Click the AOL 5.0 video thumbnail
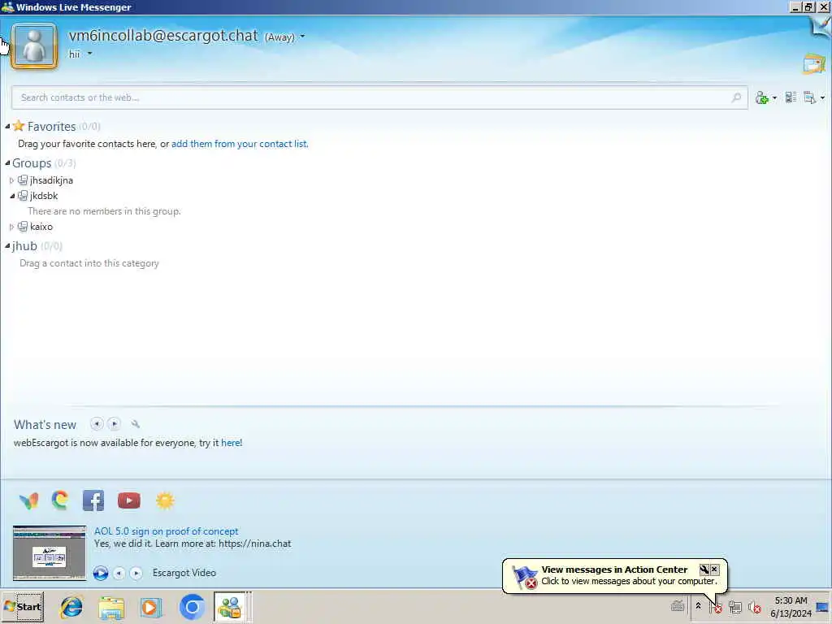The width and height of the screenshot is (832, 624). (x=50, y=552)
